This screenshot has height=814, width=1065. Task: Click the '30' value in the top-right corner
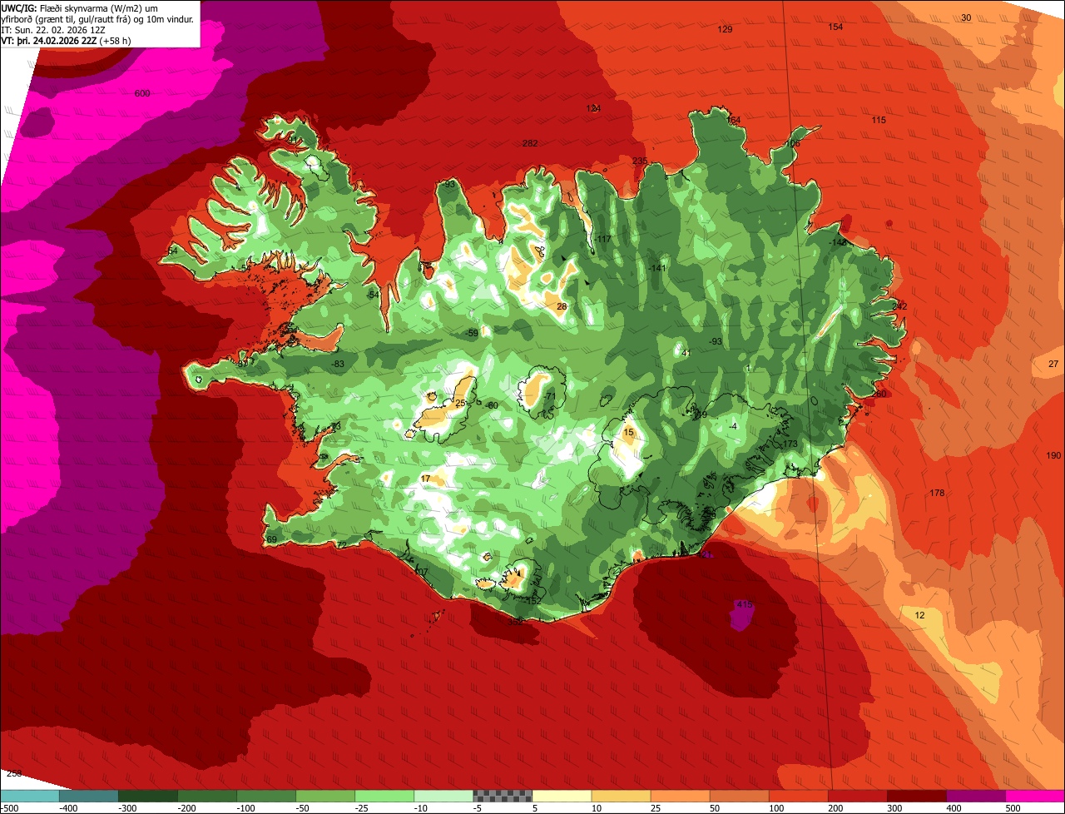tap(966, 17)
